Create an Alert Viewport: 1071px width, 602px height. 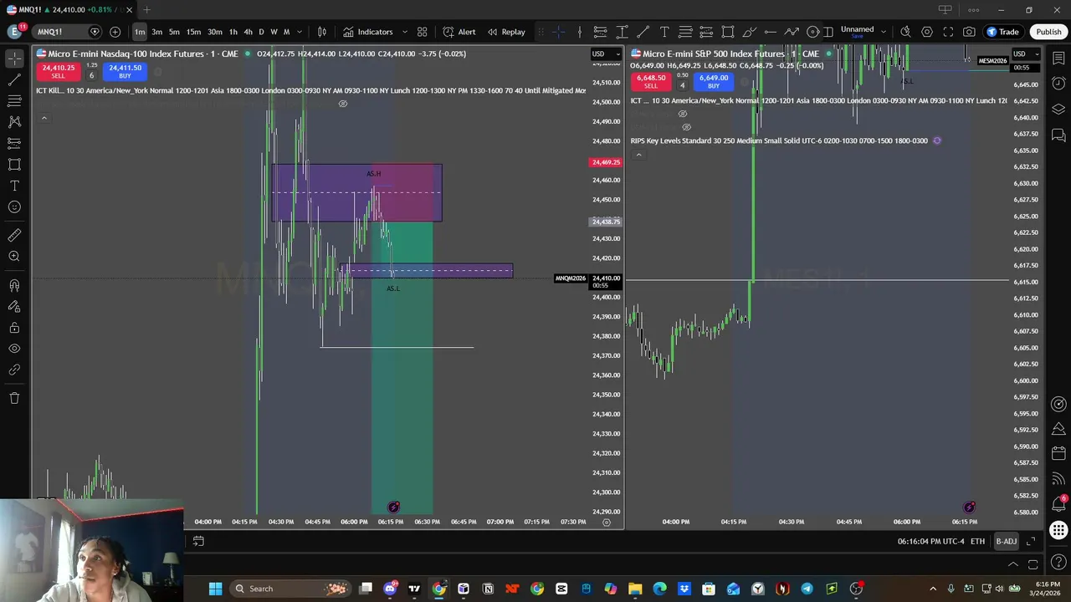pyautogui.click(x=459, y=32)
